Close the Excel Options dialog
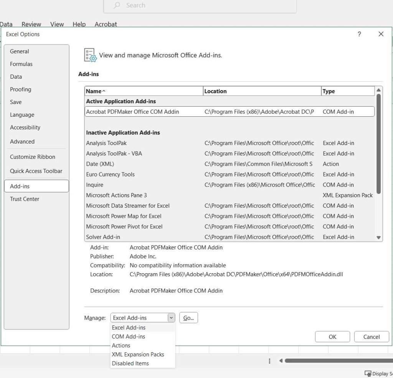 click(x=381, y=34)
